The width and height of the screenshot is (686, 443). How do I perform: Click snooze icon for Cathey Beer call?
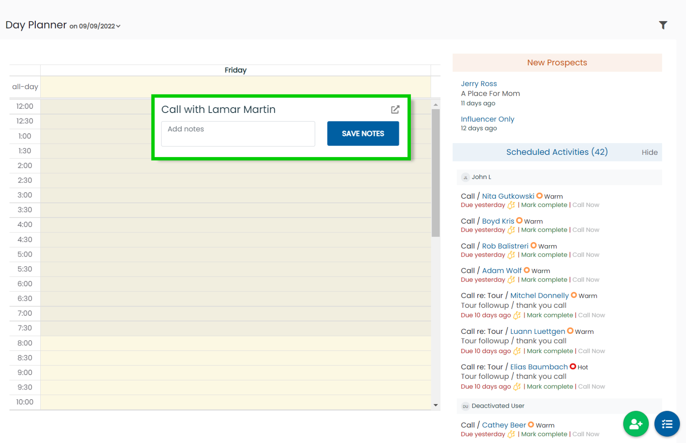[511, 434]
